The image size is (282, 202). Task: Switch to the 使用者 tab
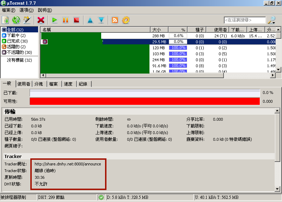click(24, 84)
